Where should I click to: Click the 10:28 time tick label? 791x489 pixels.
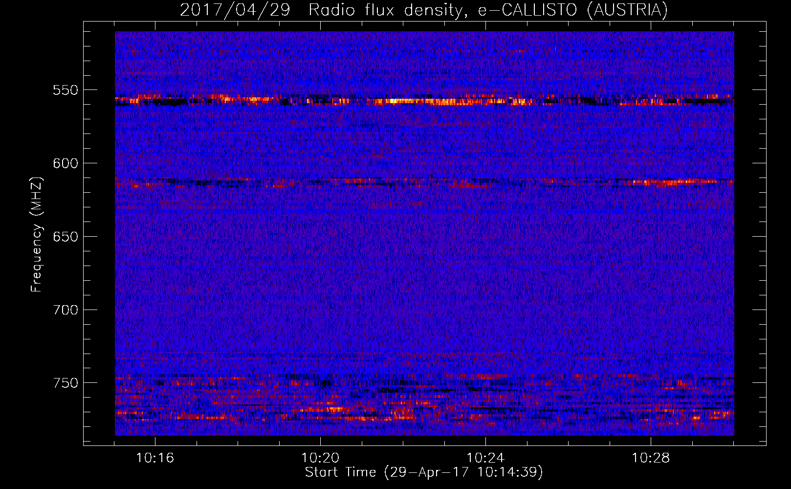pos(651,458)
